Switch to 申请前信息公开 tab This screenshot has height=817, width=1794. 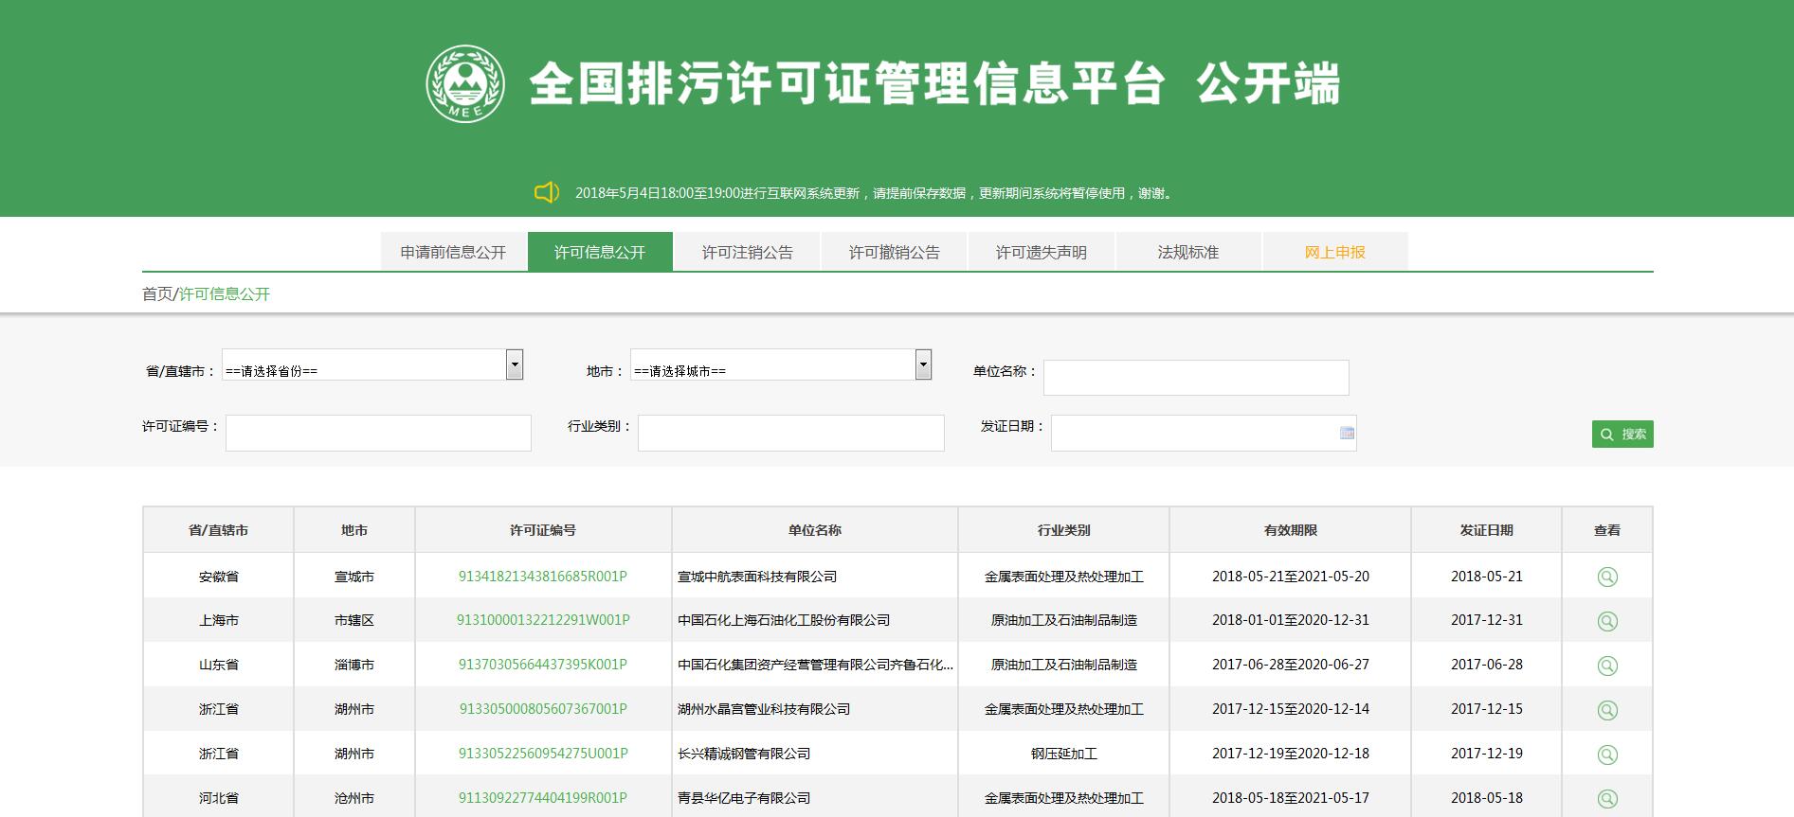(x=453, y=252)
